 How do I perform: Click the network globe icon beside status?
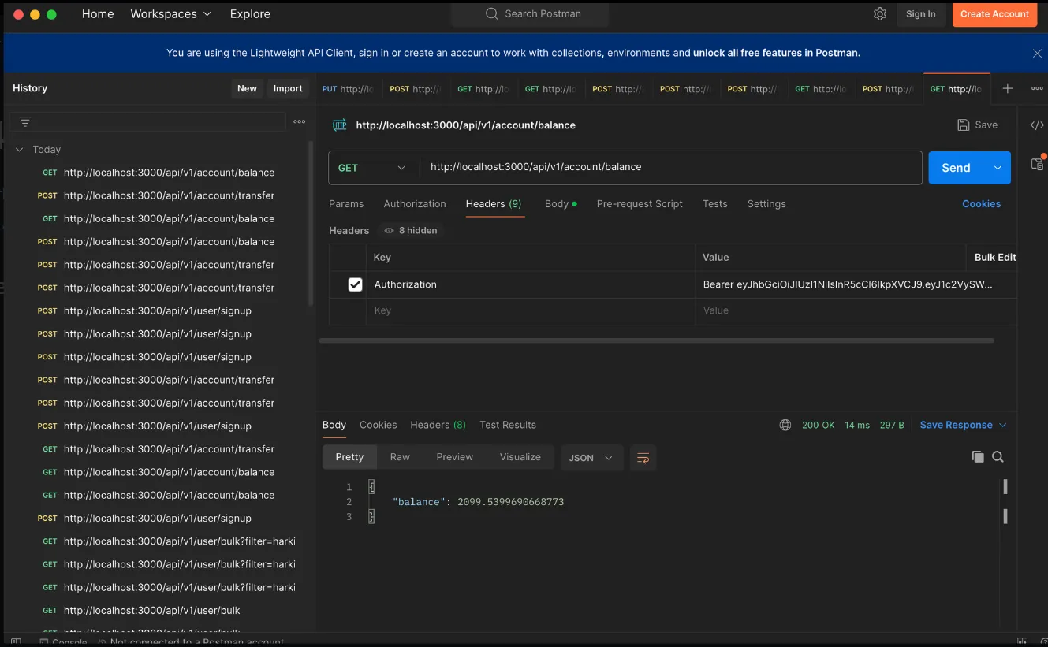pyautogui.click(x=785, y=425)
